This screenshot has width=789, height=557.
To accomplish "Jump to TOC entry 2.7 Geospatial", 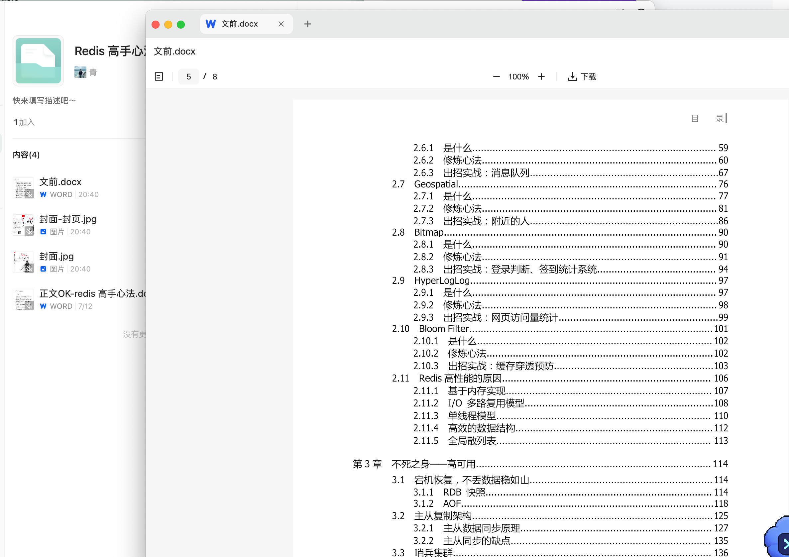I will click(560, 184).
